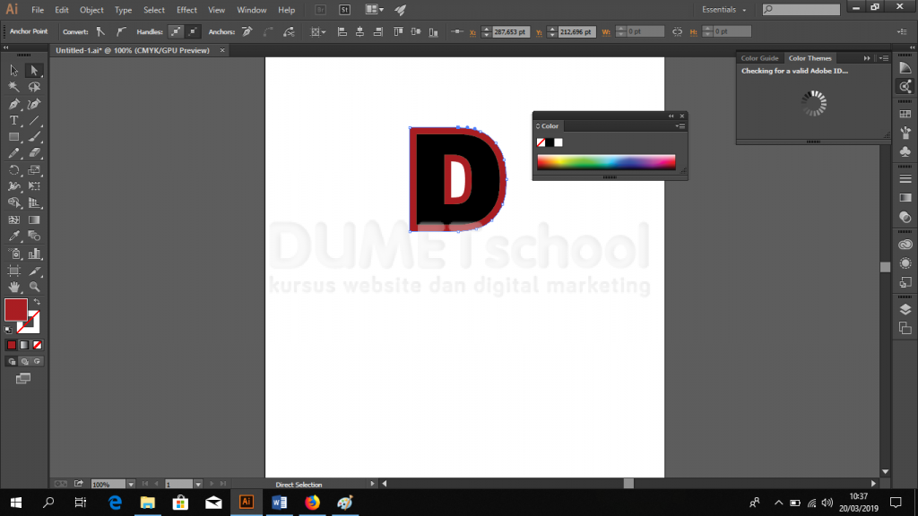Select the Symbol Sprayer tool
918x516 pixels.
click(14, 254)
